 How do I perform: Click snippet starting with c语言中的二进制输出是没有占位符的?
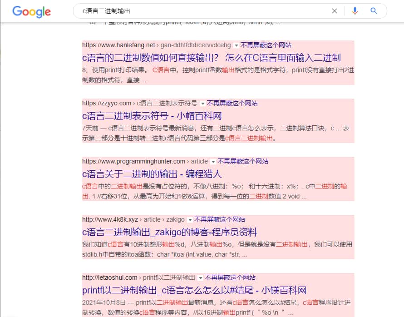pos(215,191)
